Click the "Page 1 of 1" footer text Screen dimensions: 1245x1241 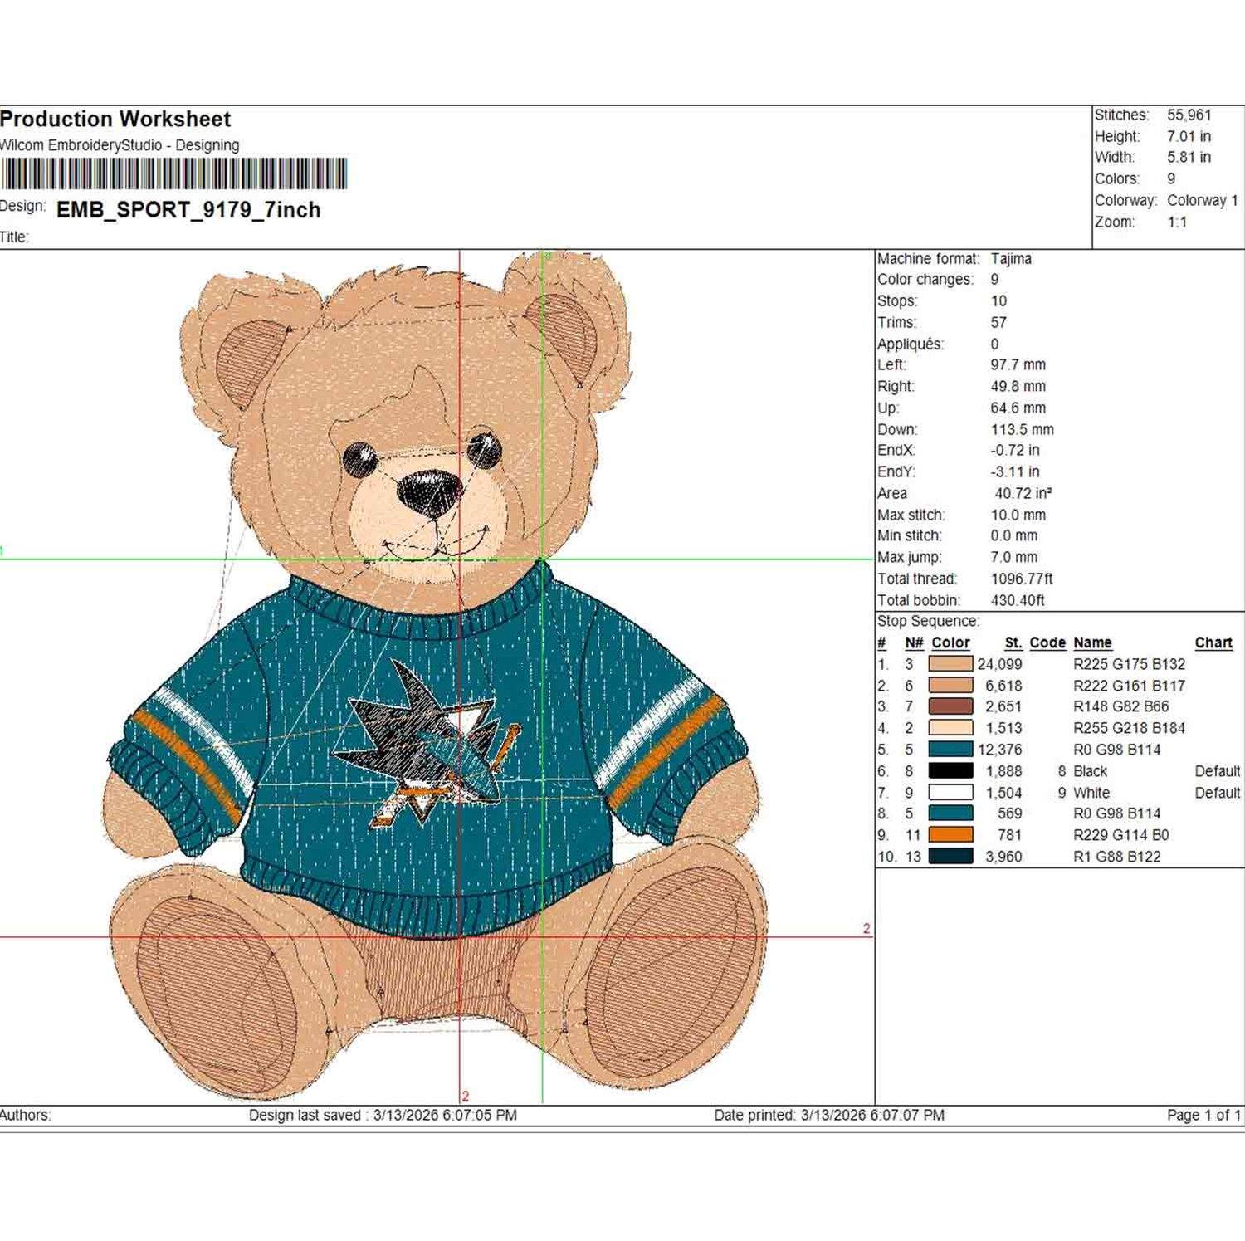pyautogui.click(x=1203, y=1116)
